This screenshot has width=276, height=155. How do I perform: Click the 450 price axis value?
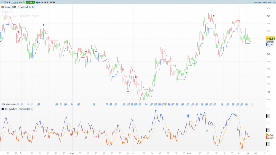(x=269, y=16)
